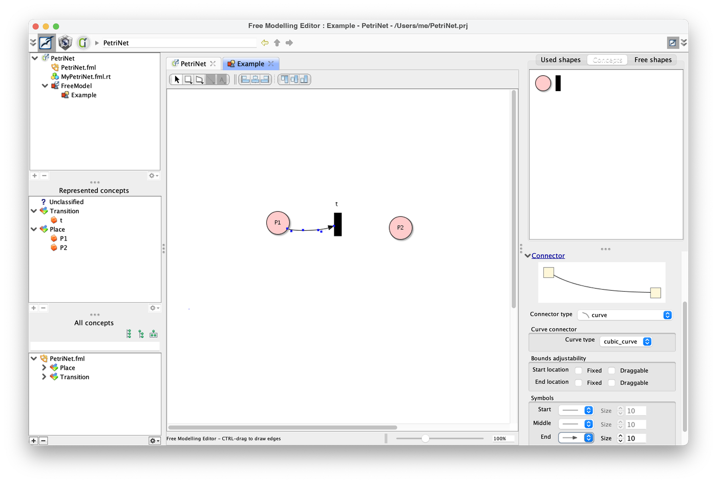717x483 pixels.
Task: Navigate up with the grey up arrow
Action: pyautogui.click(x=277, y=43)
